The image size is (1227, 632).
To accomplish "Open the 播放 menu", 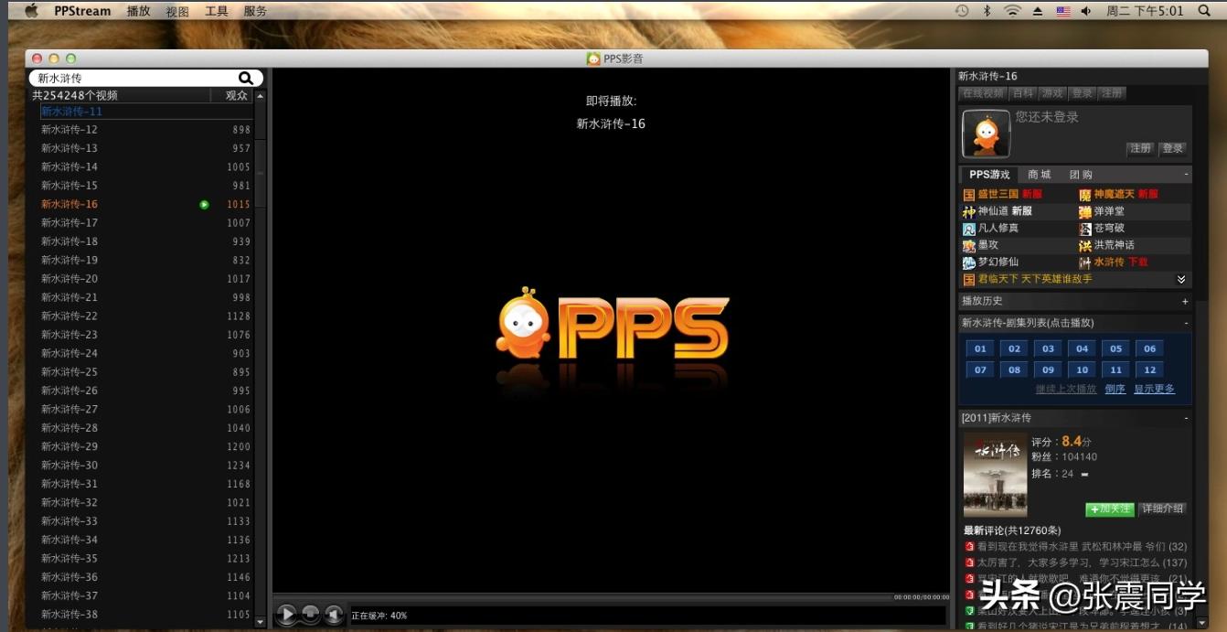I will (138, 11).
